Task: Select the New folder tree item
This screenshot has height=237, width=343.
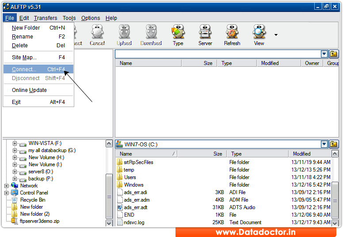Action: [x=31, y=207]
